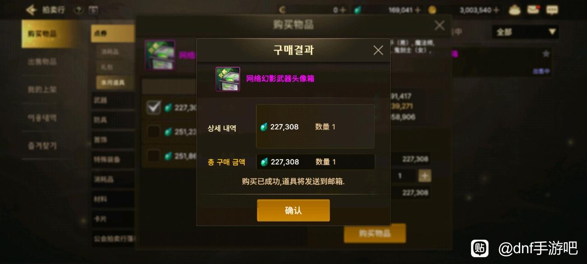Switch to the 出售物品 tab
587x264 pixels.
[42, 62]
